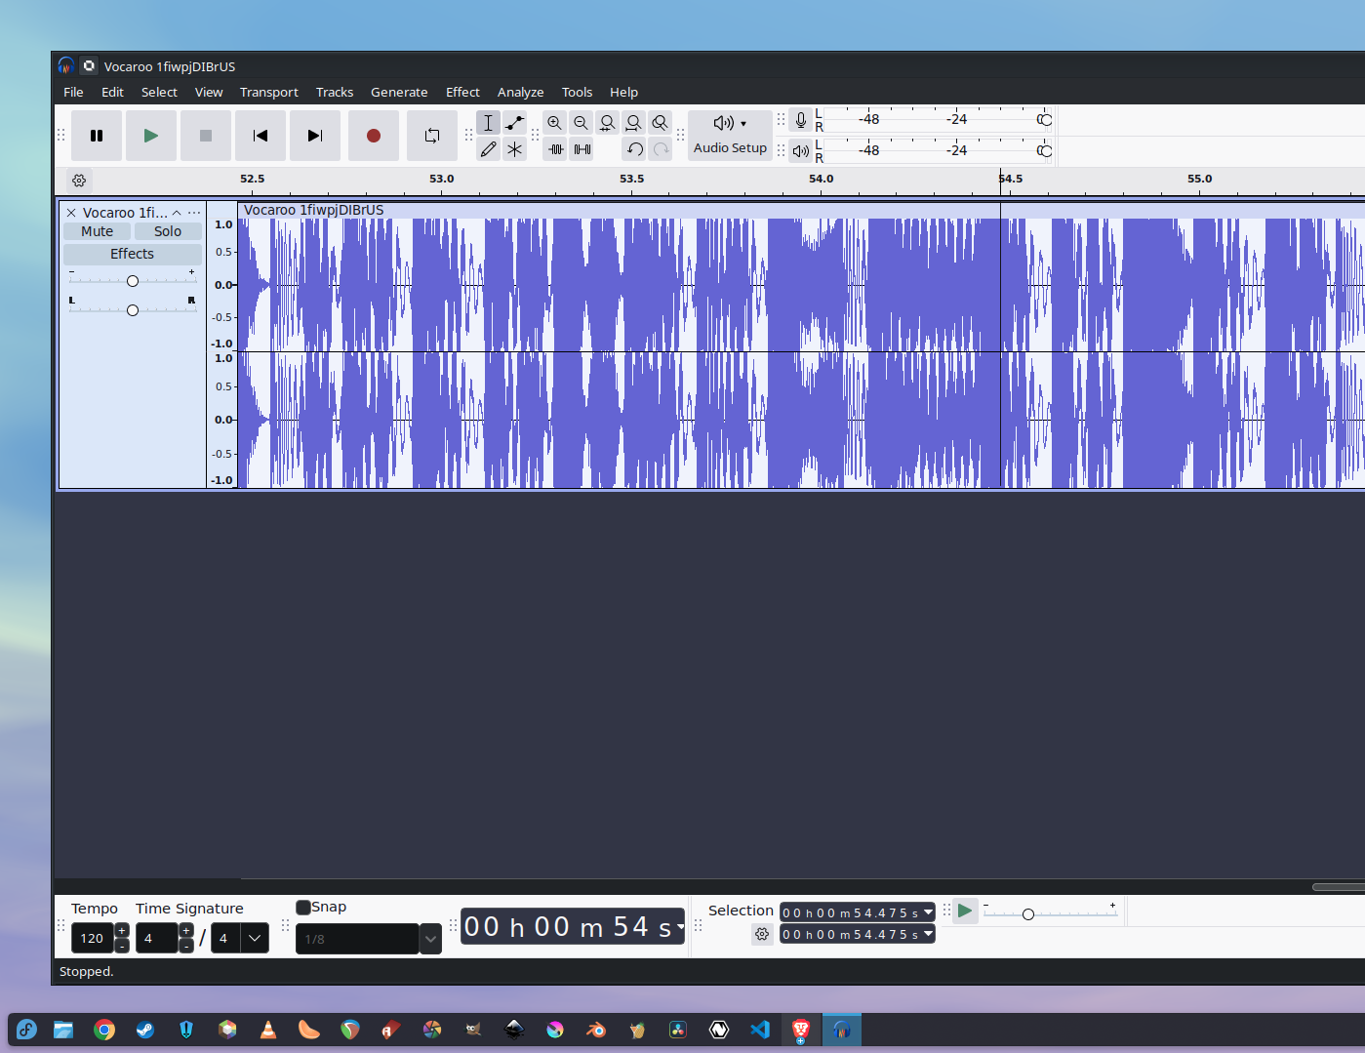Click the track pan slider knob
Screen dimensions: 1365x1053
tap(133, 310)
